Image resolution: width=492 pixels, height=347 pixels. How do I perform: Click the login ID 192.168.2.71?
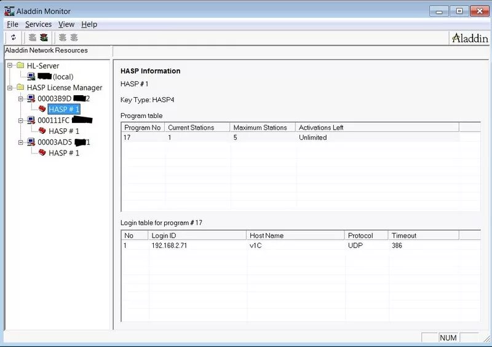(x=169, y=246)
